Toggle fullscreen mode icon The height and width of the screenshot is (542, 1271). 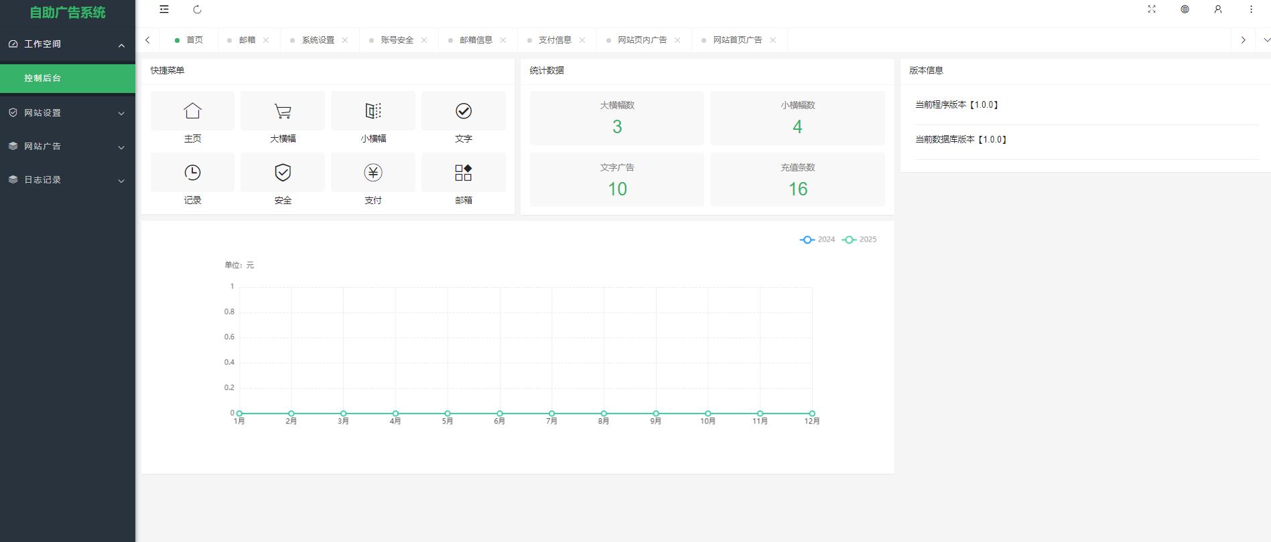1152,9
